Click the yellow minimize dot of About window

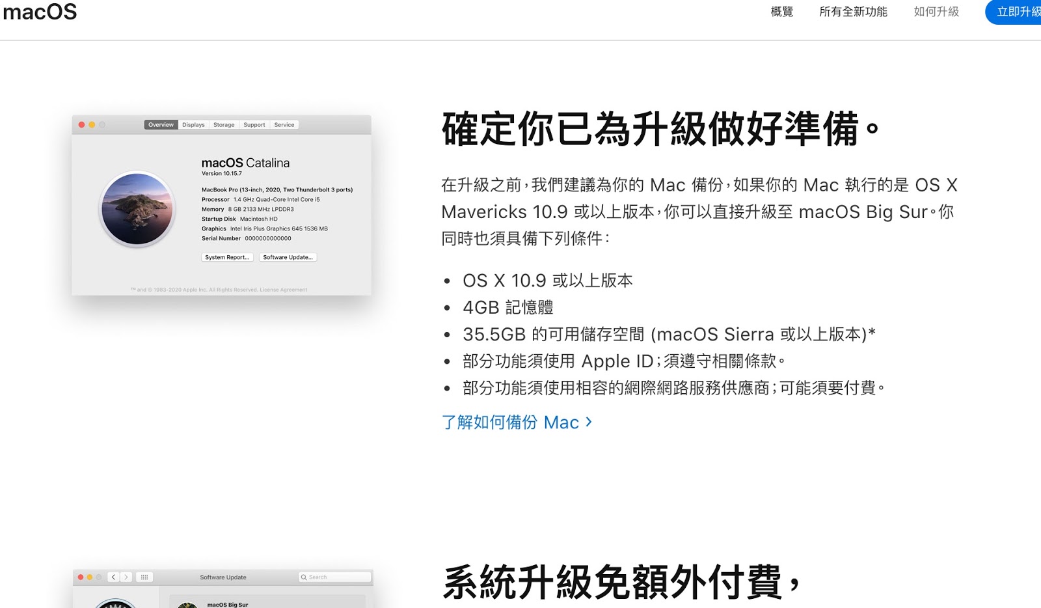tap(92, 125)
